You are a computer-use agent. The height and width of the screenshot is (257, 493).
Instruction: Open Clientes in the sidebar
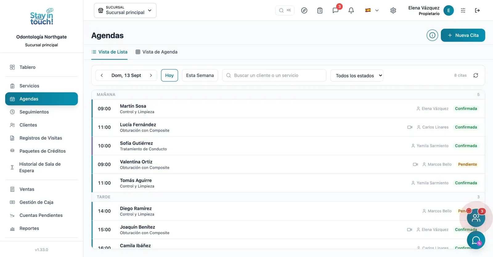pyautogui.click(x=42, y=125)
